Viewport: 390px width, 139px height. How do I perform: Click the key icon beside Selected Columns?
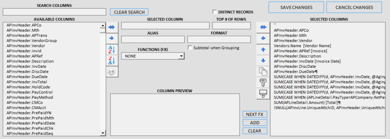263,83
